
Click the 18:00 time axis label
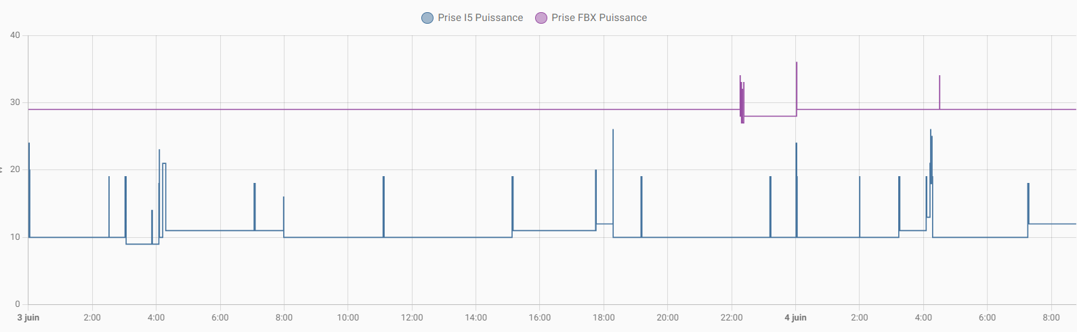click(x=604, y=317)
